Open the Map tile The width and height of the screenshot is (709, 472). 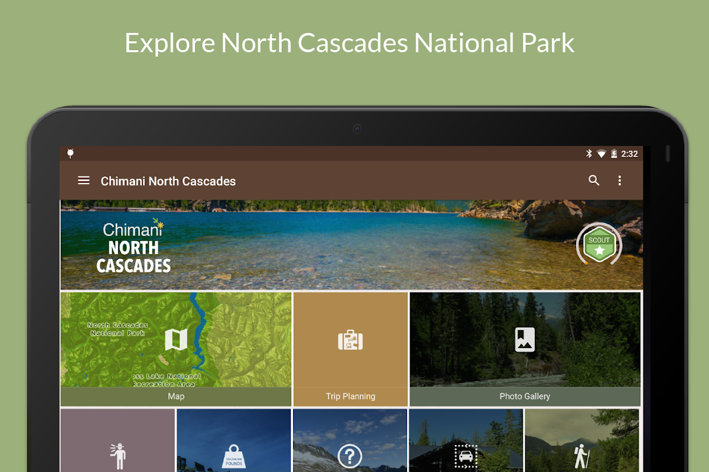click(176, 349)
